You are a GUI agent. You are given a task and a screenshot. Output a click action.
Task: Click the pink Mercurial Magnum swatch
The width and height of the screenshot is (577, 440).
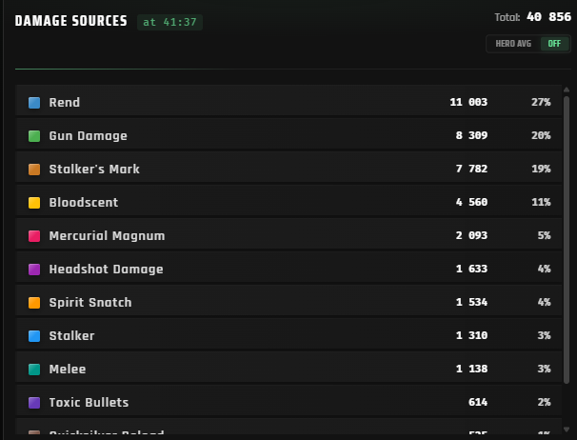(34, 236)
